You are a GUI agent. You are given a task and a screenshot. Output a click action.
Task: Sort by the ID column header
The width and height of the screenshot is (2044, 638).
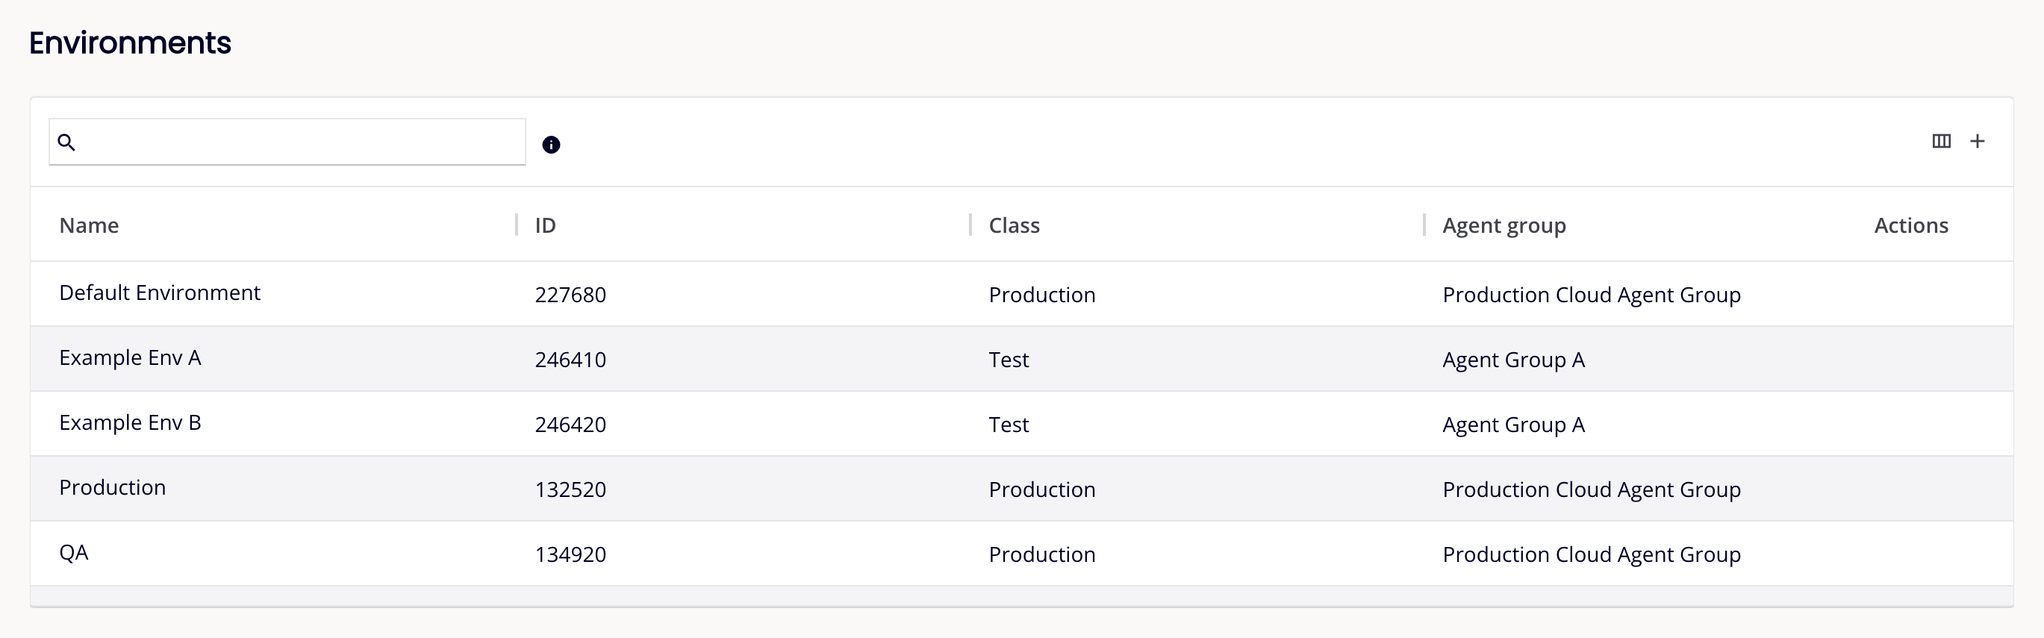[545, 225]
